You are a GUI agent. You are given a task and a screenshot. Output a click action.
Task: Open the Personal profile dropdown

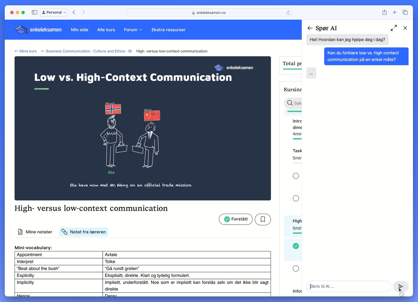[54, 13]
